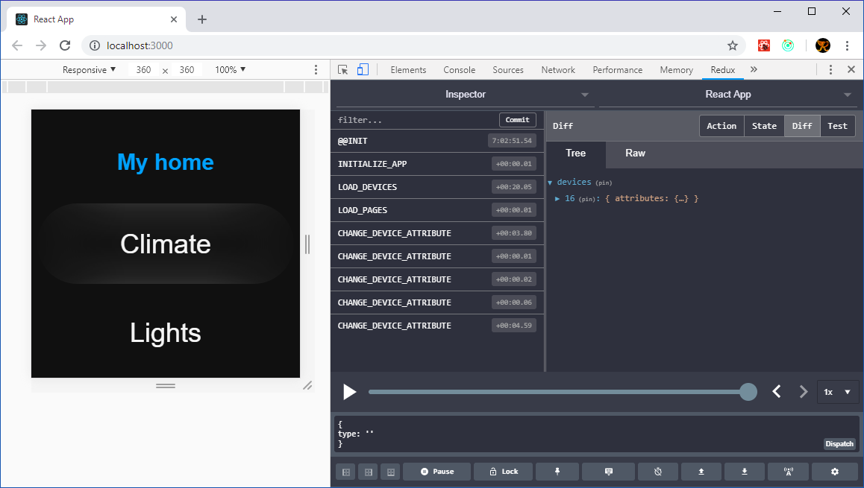Screen dimensions: 864x488
Task: Click the action timeline slider handle
Action: tap(748, 392)
